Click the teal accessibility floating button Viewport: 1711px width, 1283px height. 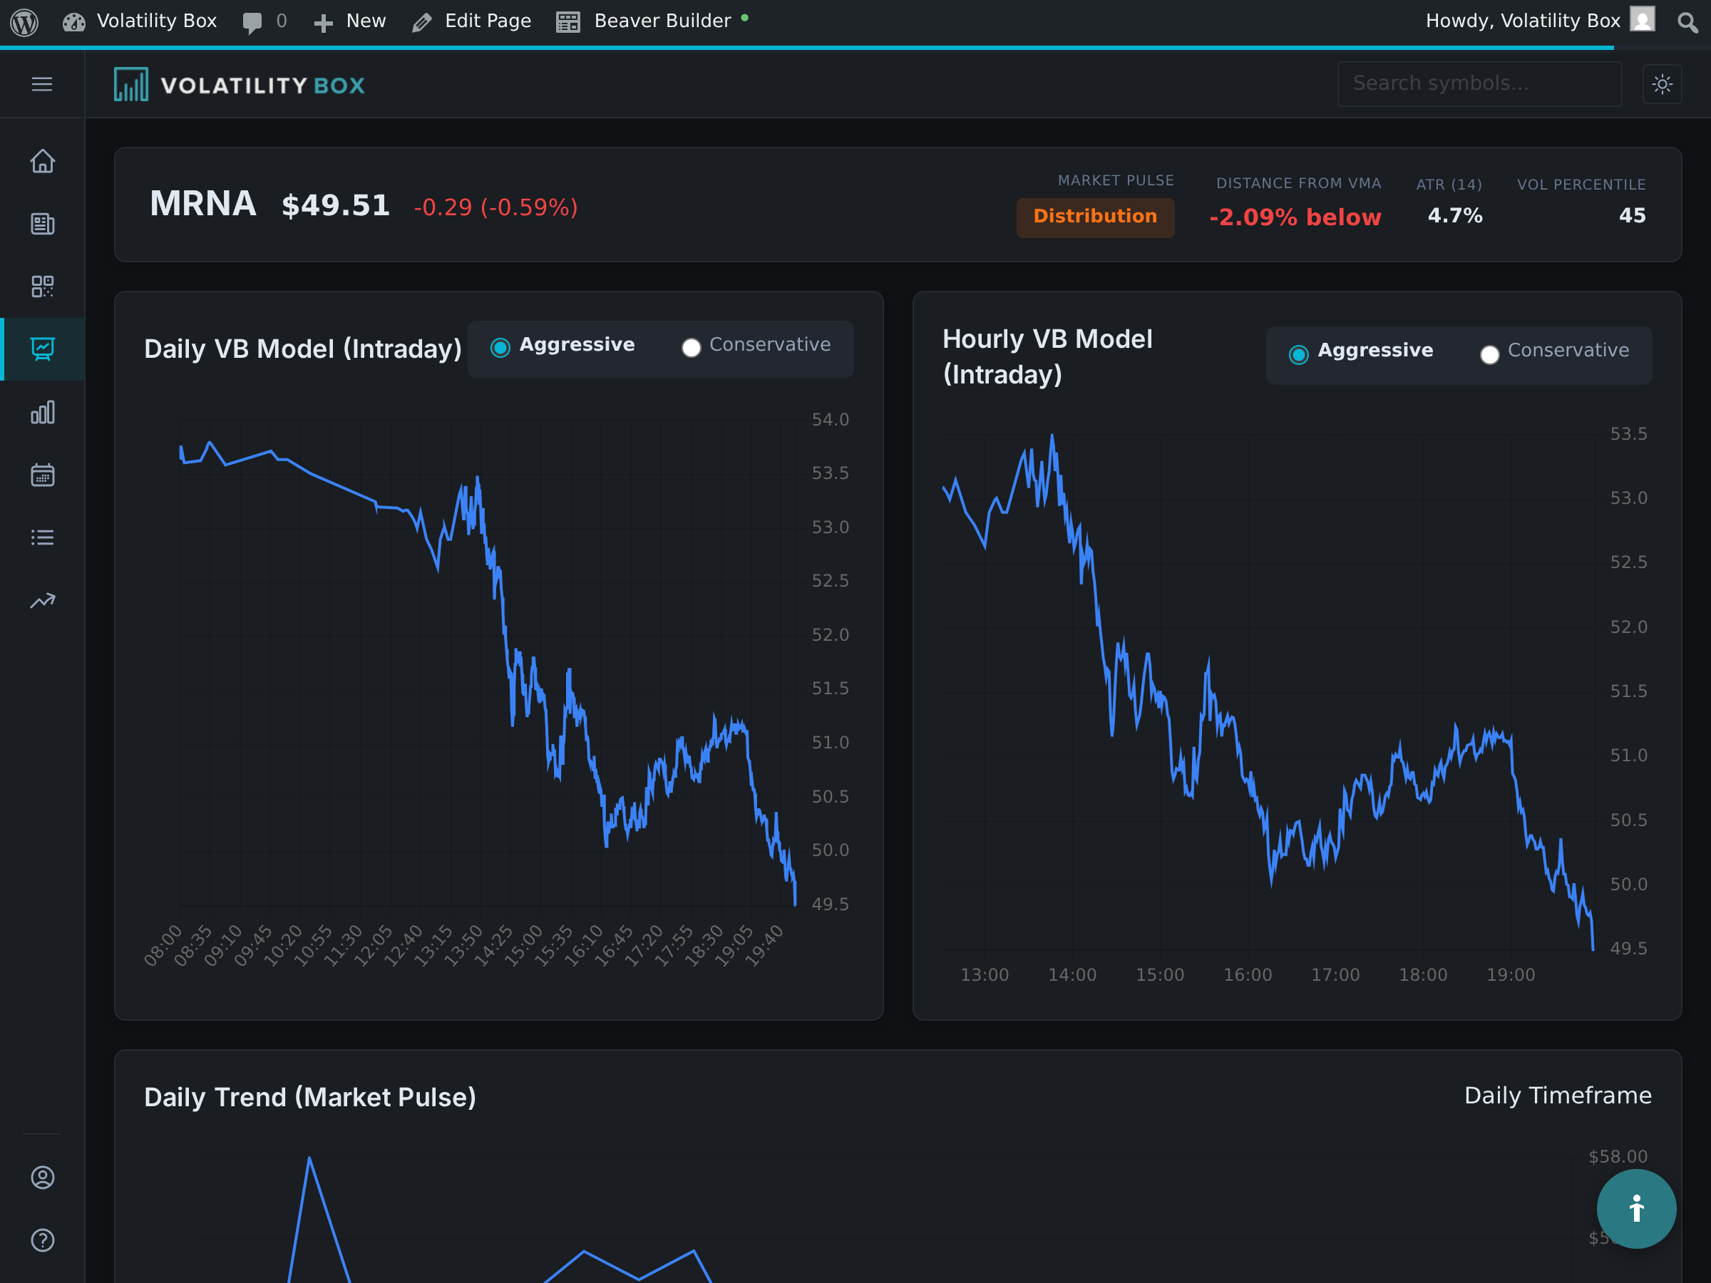[x=1637, y=1209]
